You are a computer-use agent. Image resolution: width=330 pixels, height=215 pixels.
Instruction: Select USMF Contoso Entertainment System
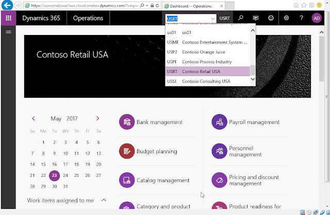point(207,42)
